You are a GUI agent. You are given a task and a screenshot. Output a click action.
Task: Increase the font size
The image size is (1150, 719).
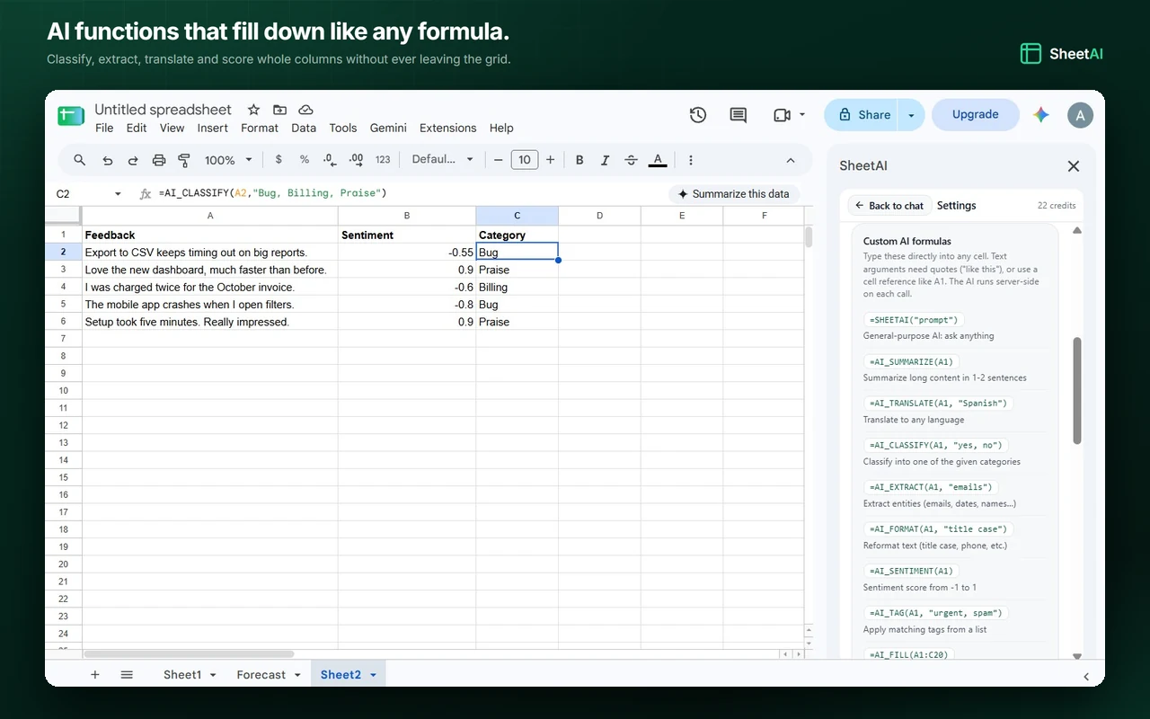(551, 160)
